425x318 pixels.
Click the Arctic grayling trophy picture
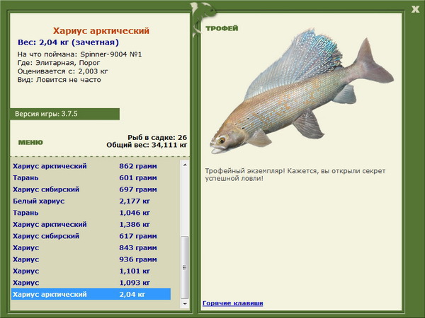pos(302,90)
